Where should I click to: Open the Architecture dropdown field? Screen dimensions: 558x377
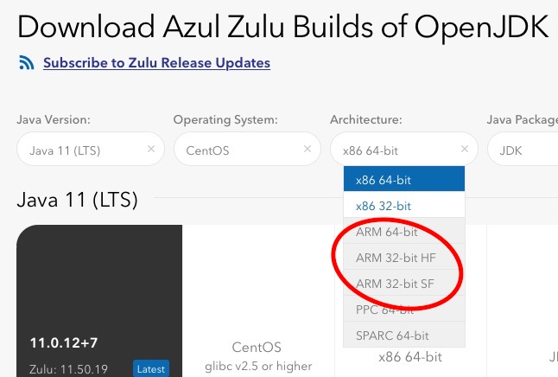point(393,150)
